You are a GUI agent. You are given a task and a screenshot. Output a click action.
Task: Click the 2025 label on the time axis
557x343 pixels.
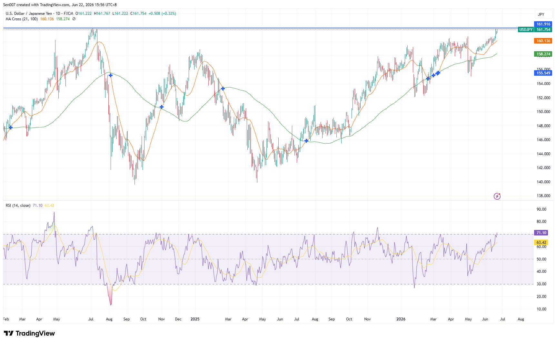pyautogui.click(x=195, y=319)
